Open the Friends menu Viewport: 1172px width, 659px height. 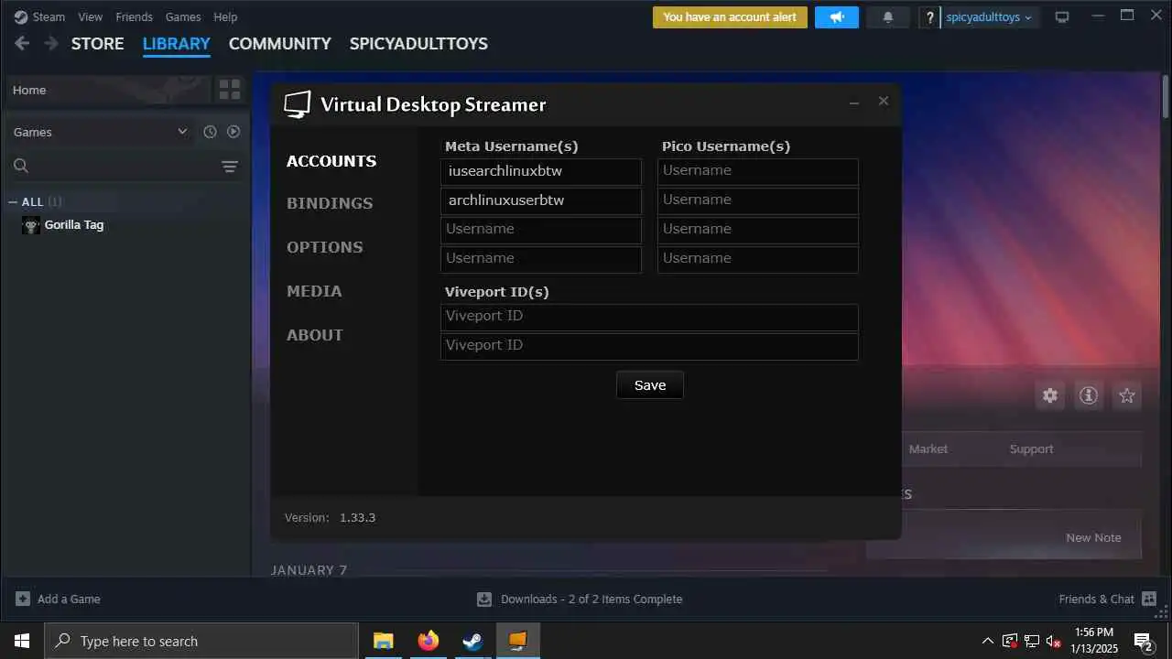[134, 16]
